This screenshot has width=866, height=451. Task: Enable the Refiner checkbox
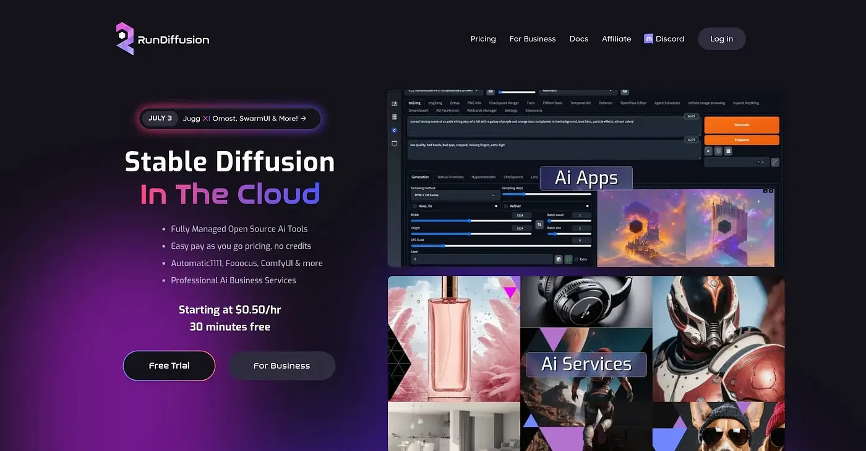coord(506,206)
